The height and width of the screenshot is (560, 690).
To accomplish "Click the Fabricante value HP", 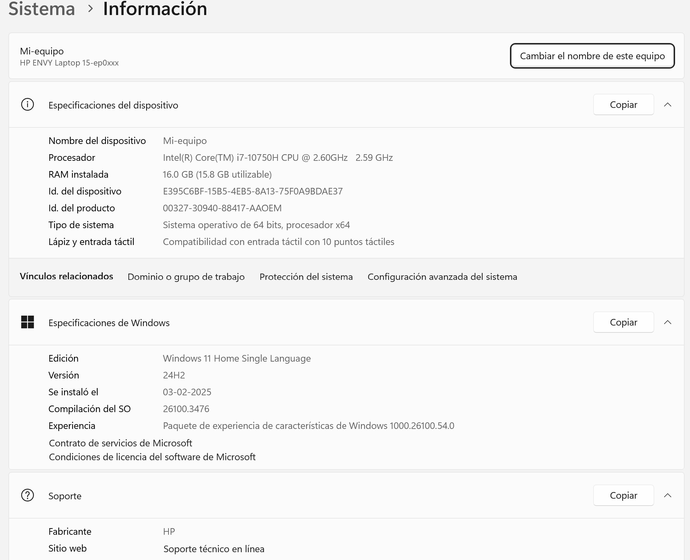I will pyautogui.click(x=169, y=531).
